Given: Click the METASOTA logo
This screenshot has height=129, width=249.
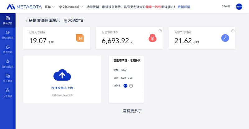Looking at the screenshot, I should click(x=24, y=7).
